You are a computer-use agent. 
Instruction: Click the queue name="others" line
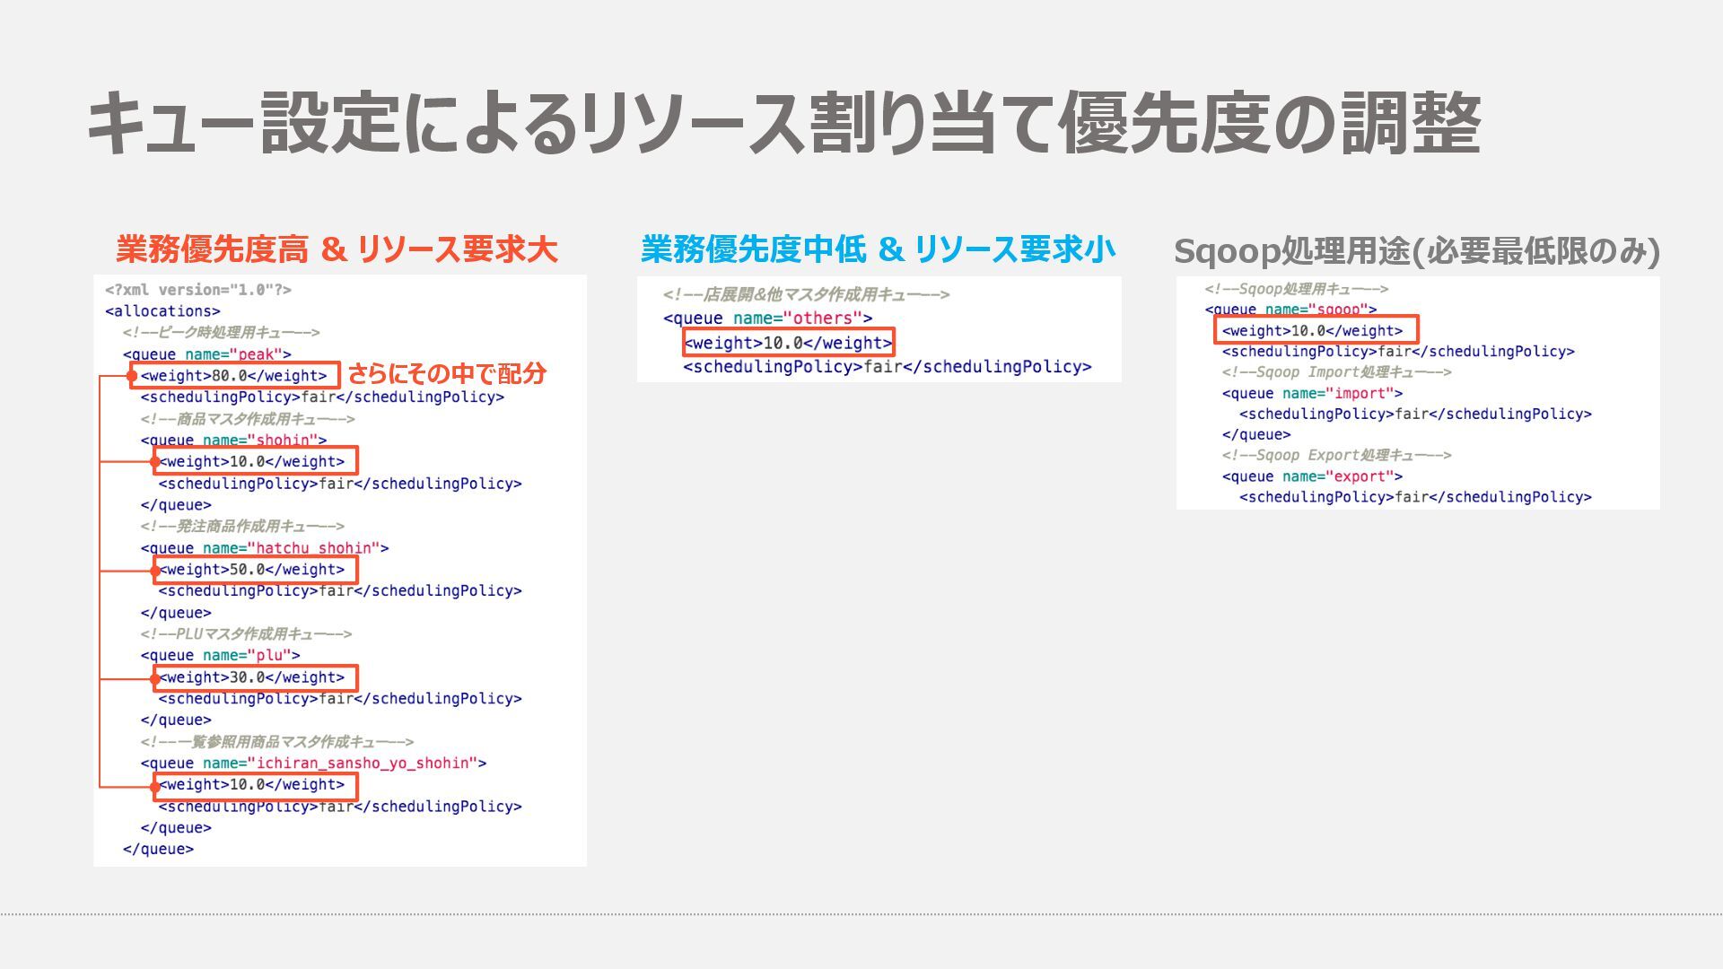(767, 319)
